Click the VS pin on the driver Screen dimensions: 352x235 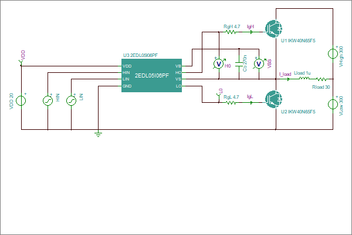[x=178, y=79]
